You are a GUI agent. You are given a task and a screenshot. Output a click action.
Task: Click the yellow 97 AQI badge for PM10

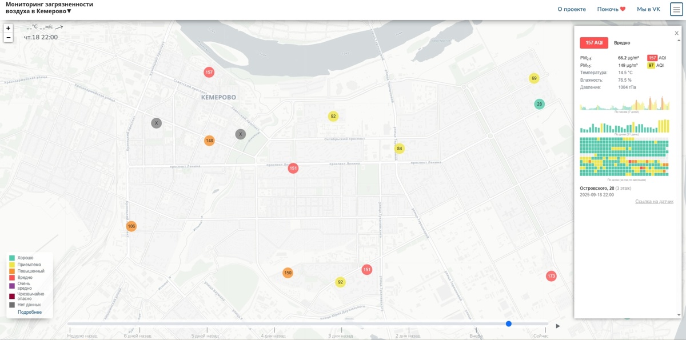tap(651, 66)
